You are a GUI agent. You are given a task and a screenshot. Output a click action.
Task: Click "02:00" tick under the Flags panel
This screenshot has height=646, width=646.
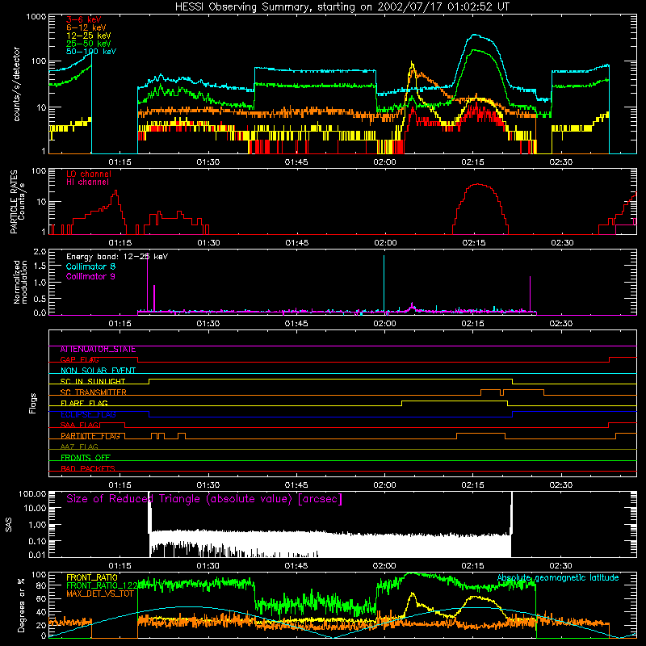point(384,485)
